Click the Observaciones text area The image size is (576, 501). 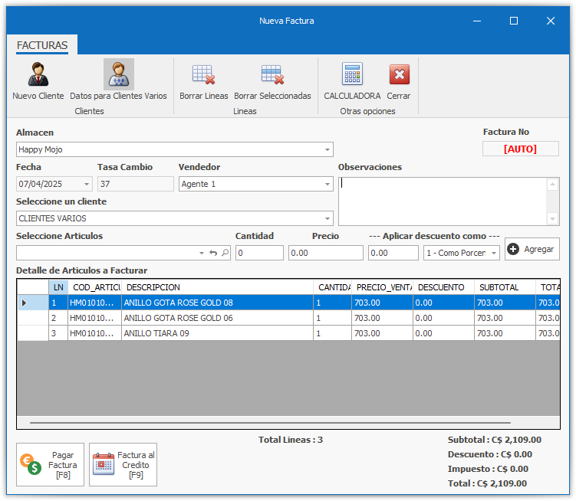click(442, 201)
